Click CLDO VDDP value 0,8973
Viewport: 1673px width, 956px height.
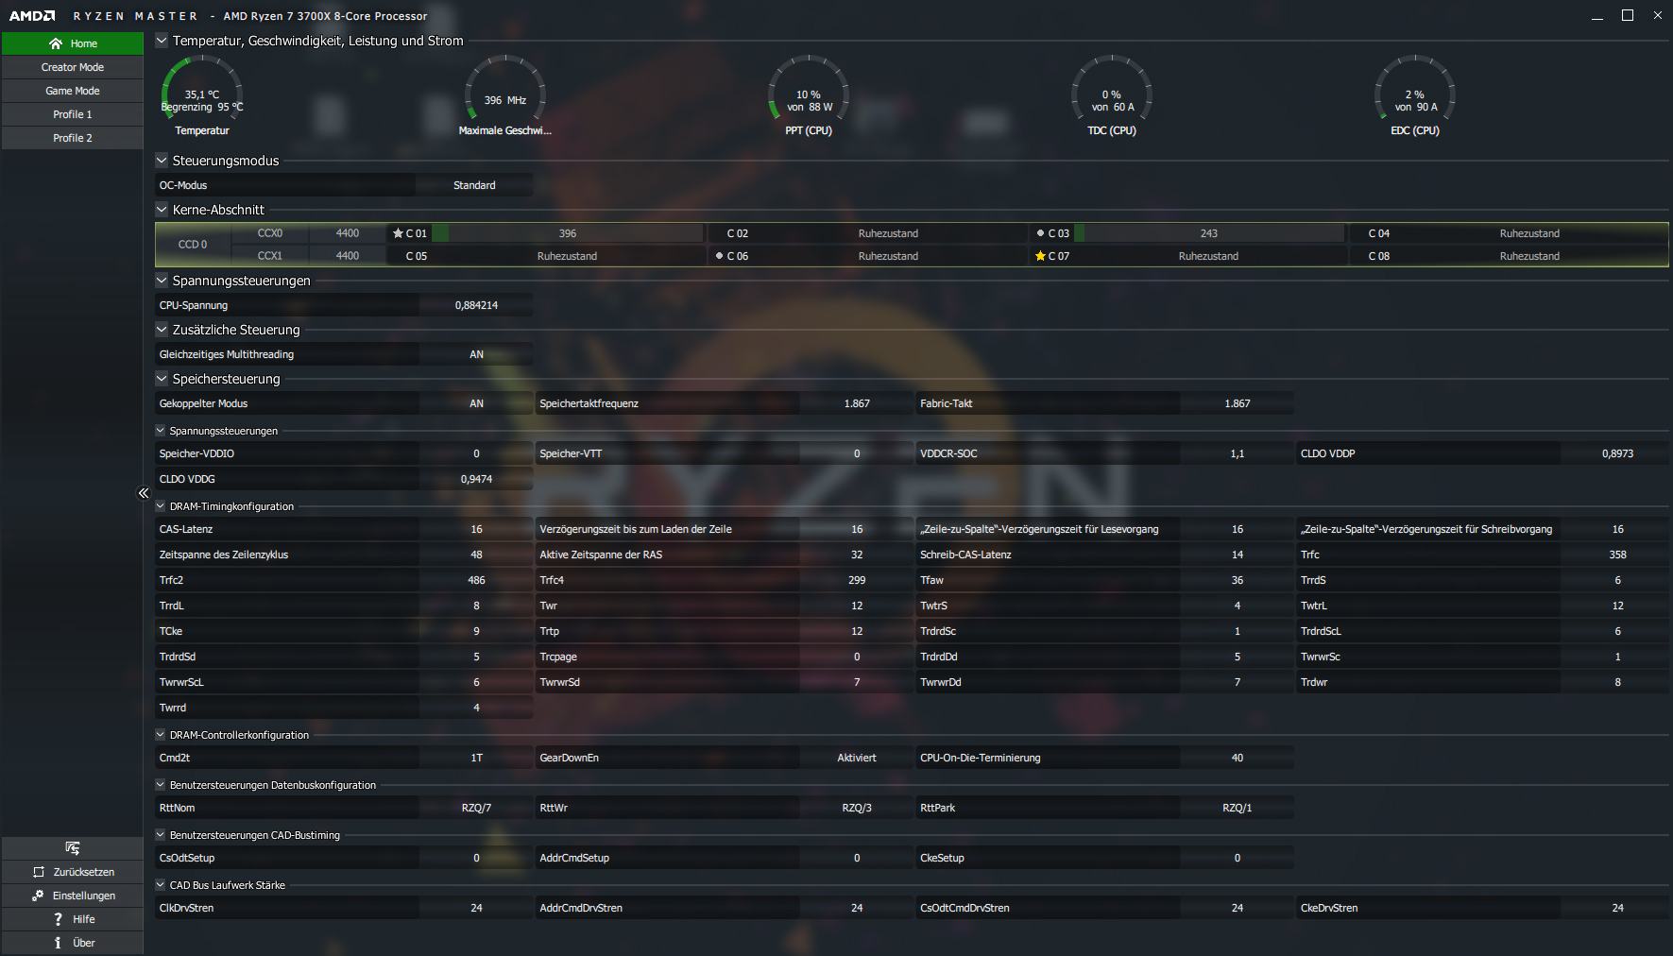pos(1617,453)
